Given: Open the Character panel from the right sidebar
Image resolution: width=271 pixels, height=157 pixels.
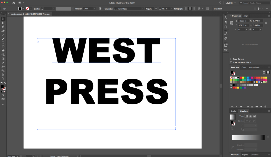Looking at the screenshot, I should [x=226, y=18].
